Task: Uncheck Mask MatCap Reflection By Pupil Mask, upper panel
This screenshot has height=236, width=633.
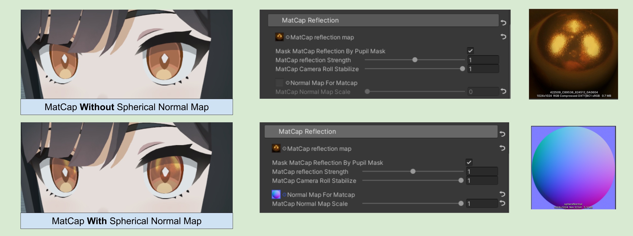Action: [x=470, y=51]
